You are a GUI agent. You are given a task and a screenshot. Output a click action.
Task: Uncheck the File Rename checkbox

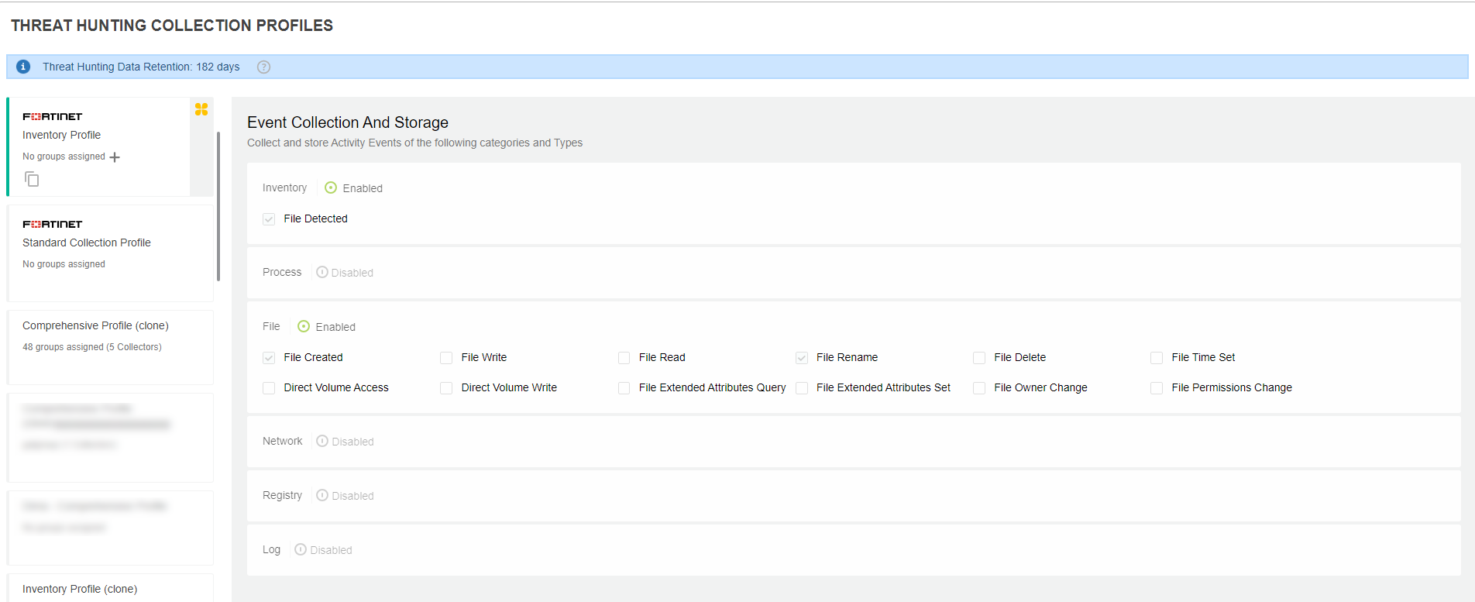(x=802, y=358)
